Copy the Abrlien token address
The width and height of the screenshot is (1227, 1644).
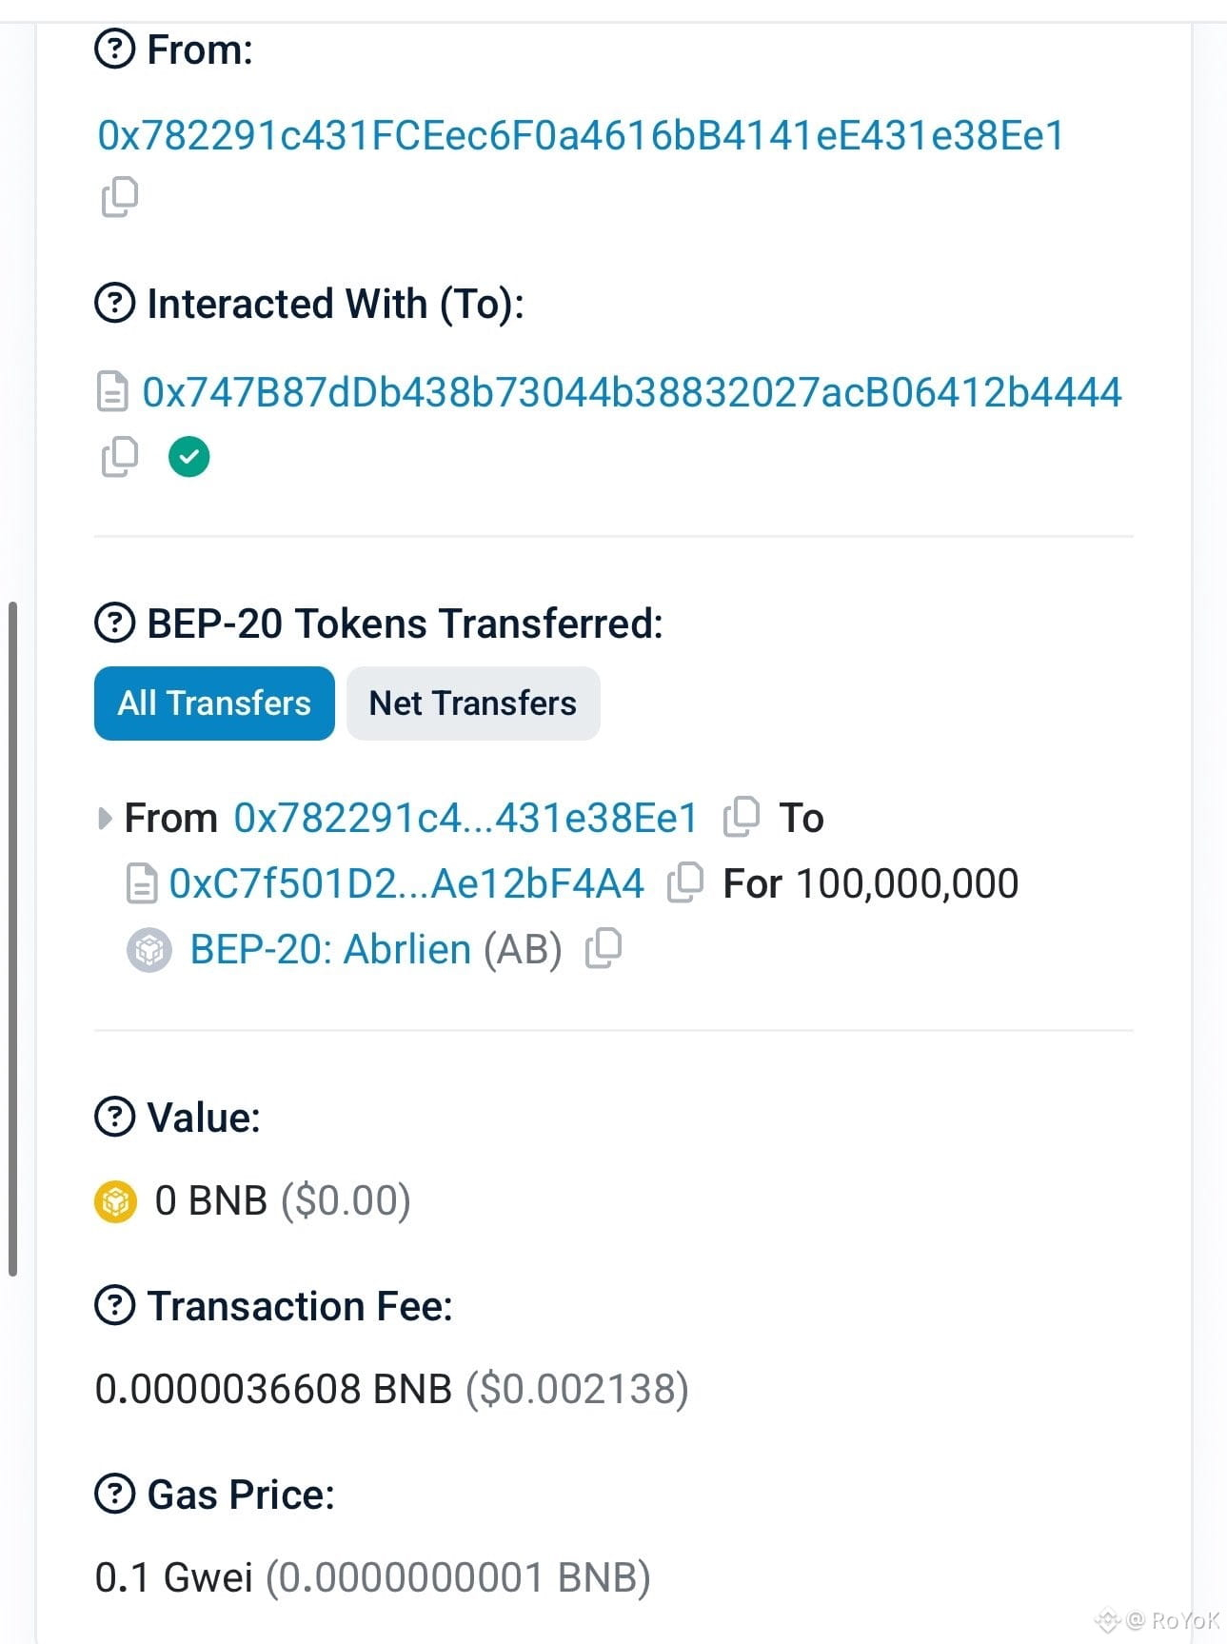pos(604,948)
